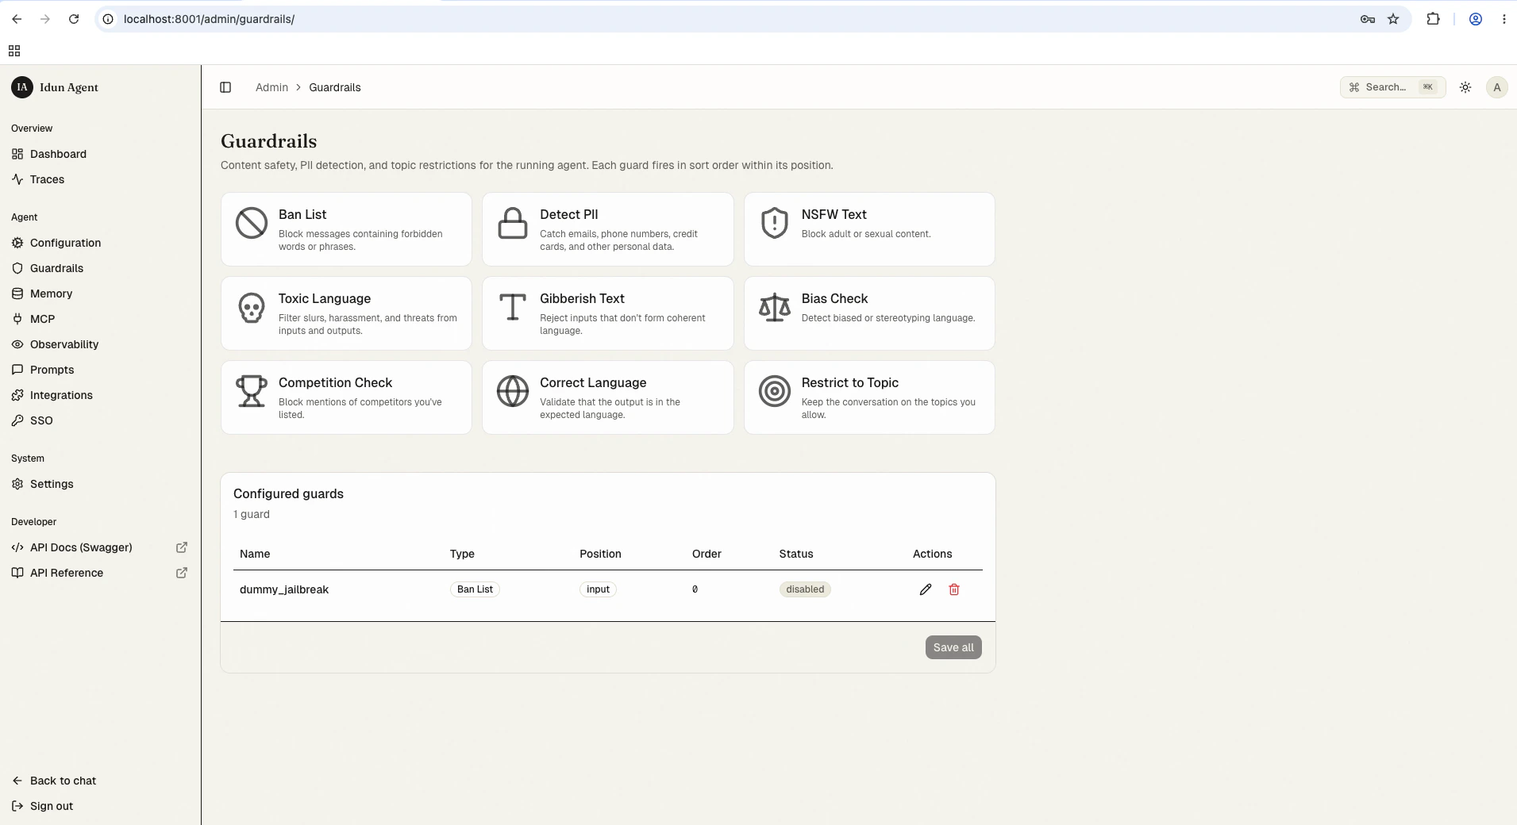Open Memory in the sidebar
Viewport: 1517px width, 825px height.
(100, 294)
